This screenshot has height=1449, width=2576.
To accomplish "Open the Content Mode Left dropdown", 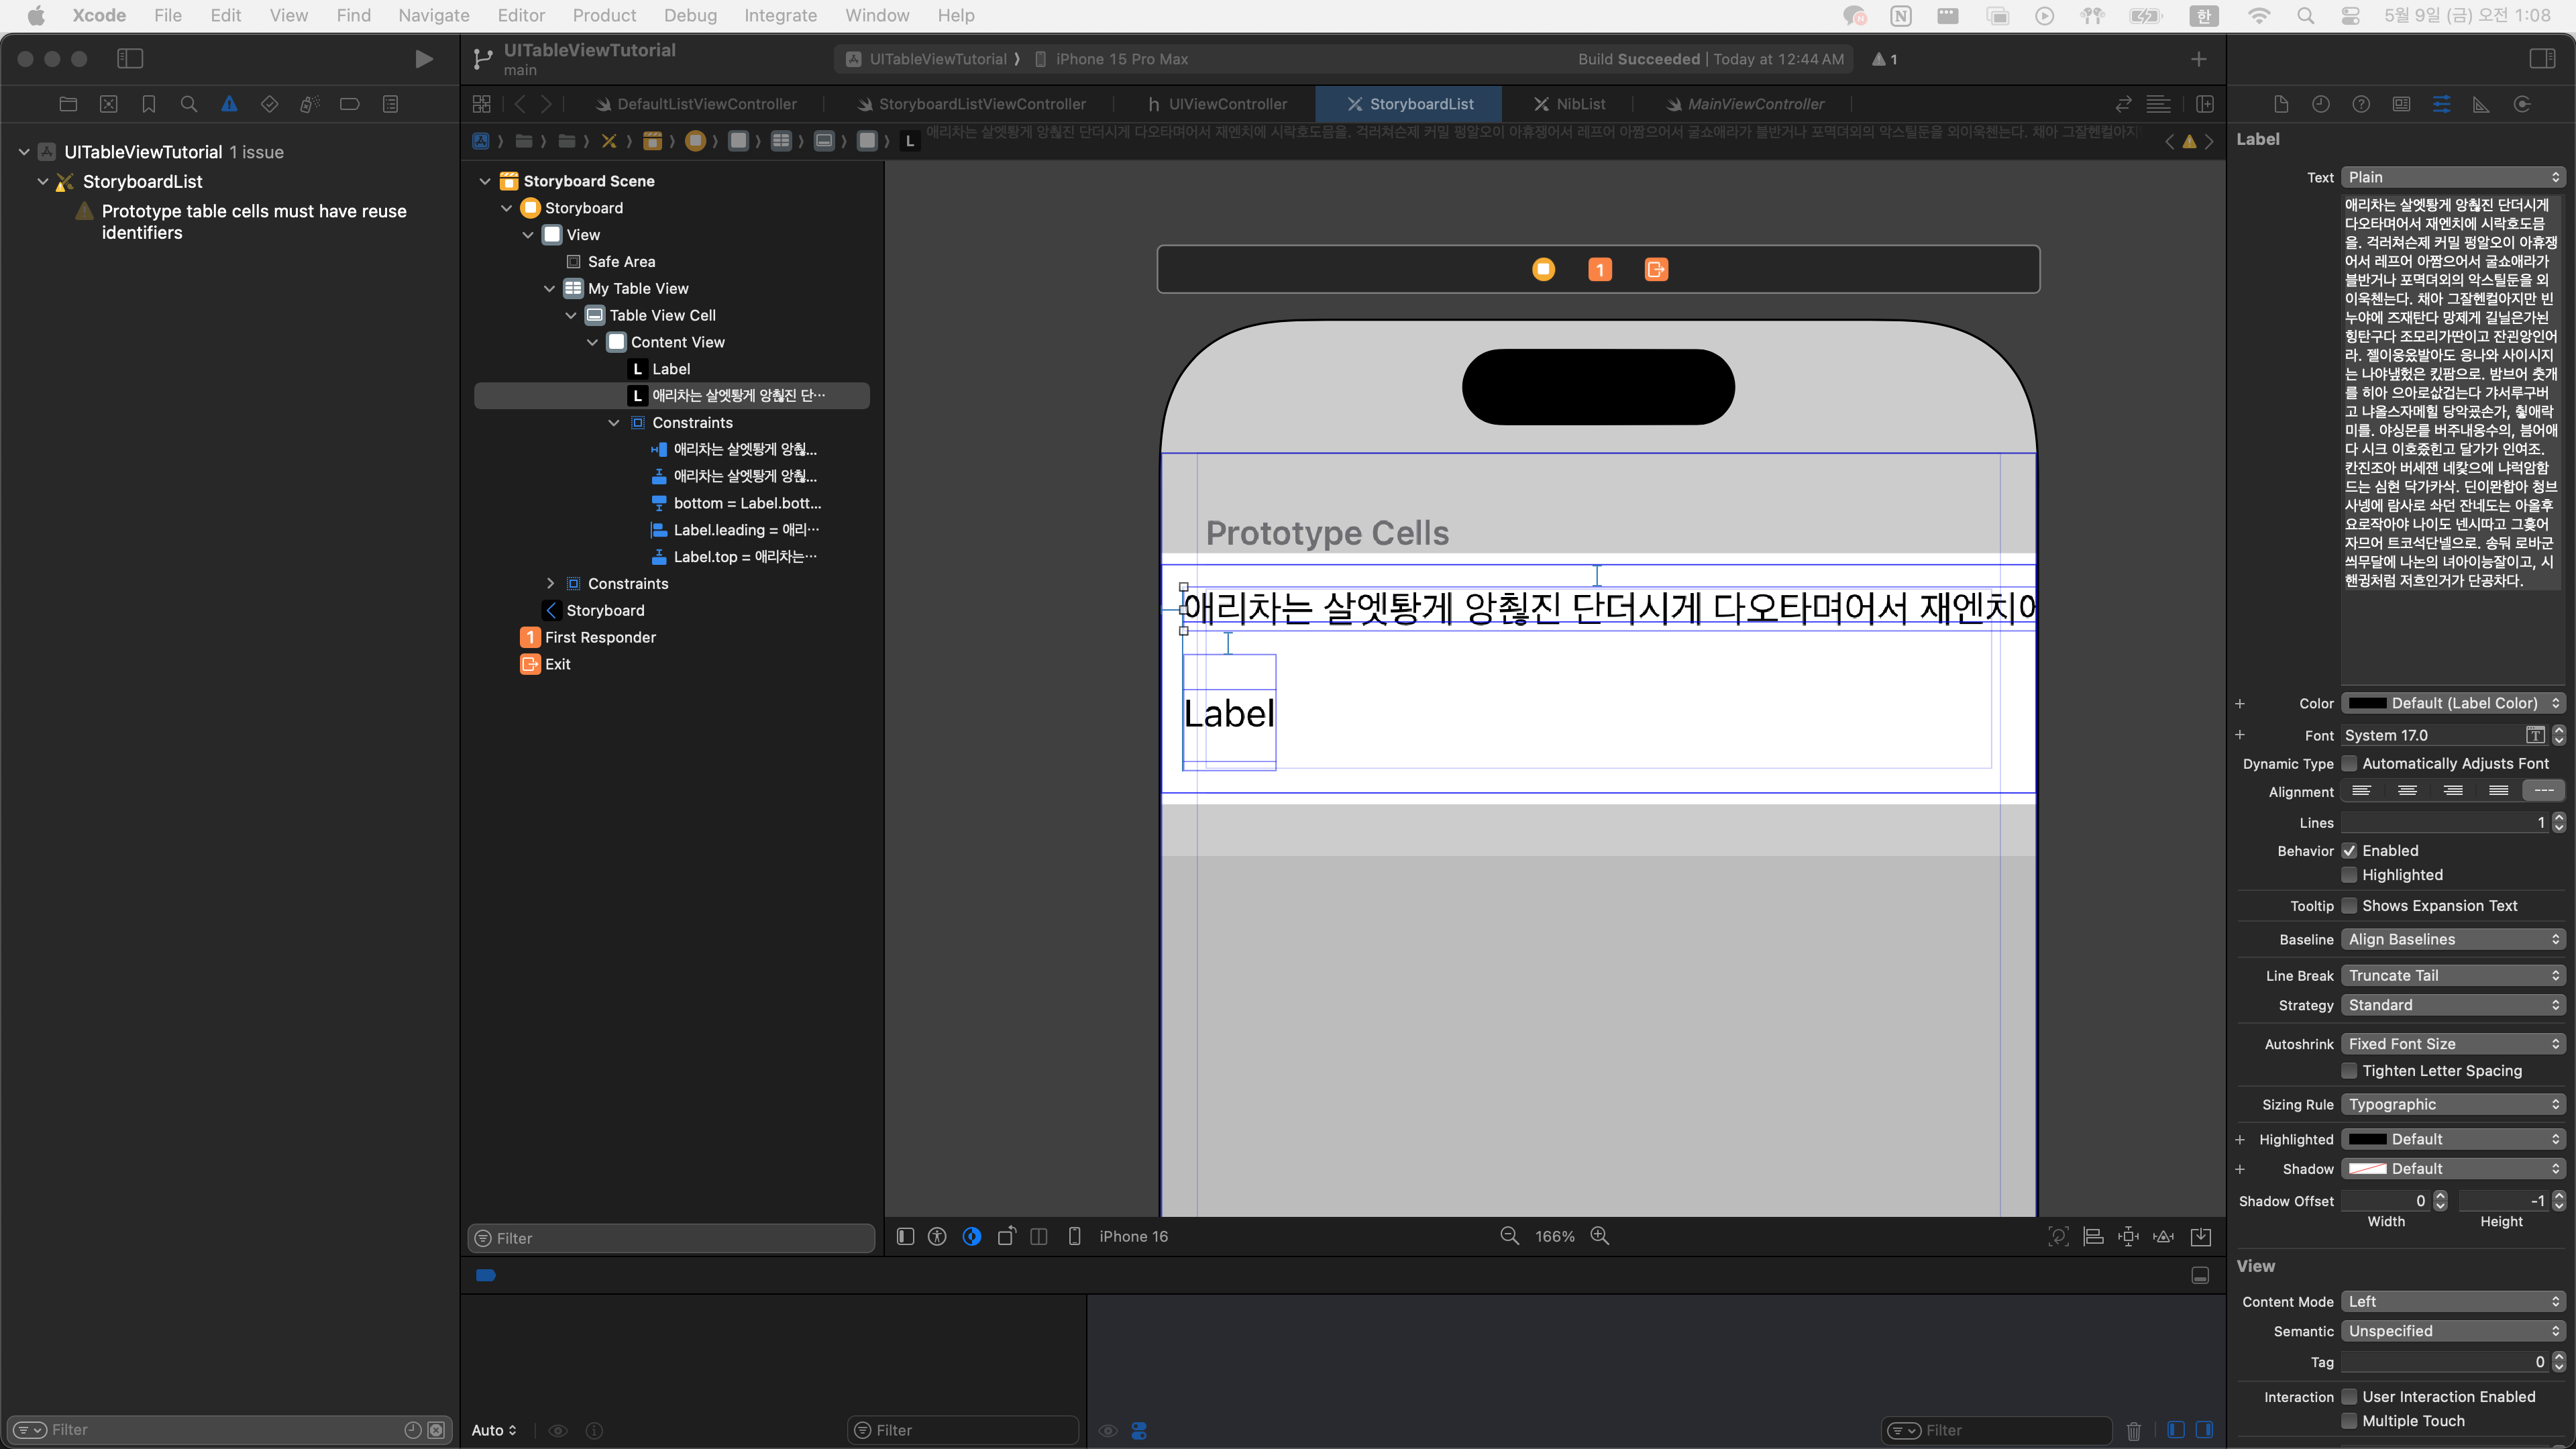I will pos(2454,1301).
